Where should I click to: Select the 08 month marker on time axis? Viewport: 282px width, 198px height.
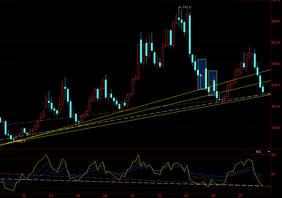pos(105,196)
